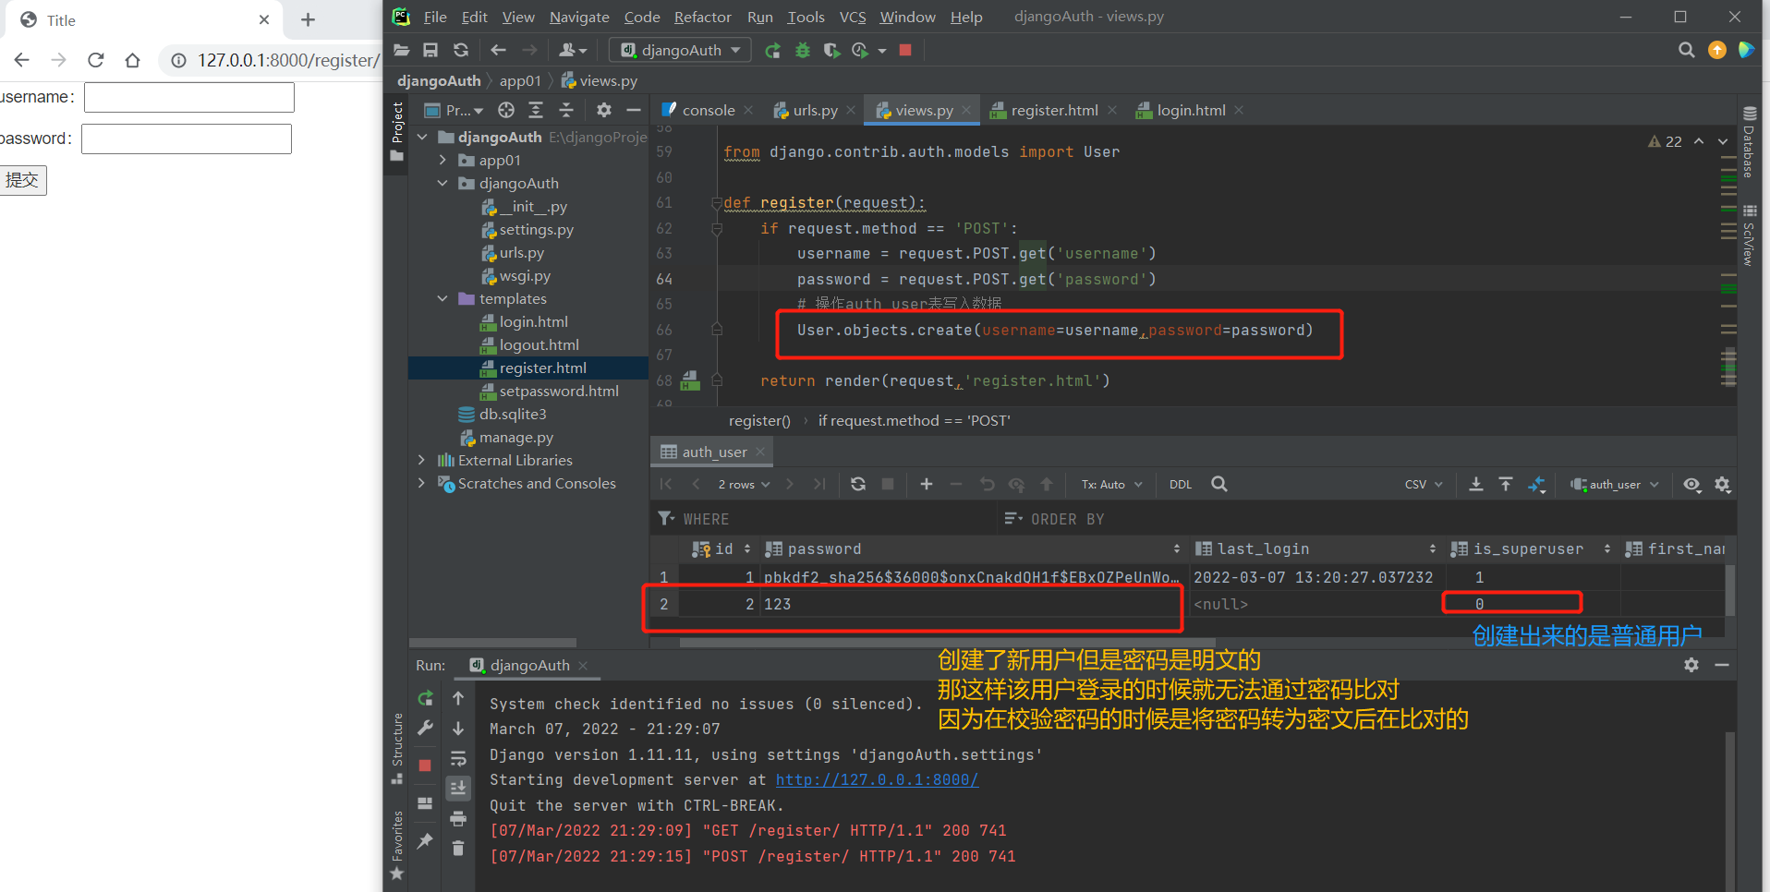Go to browser home page
The height and width of the screenshot is (892, 1770).
[x=133, y=60]
